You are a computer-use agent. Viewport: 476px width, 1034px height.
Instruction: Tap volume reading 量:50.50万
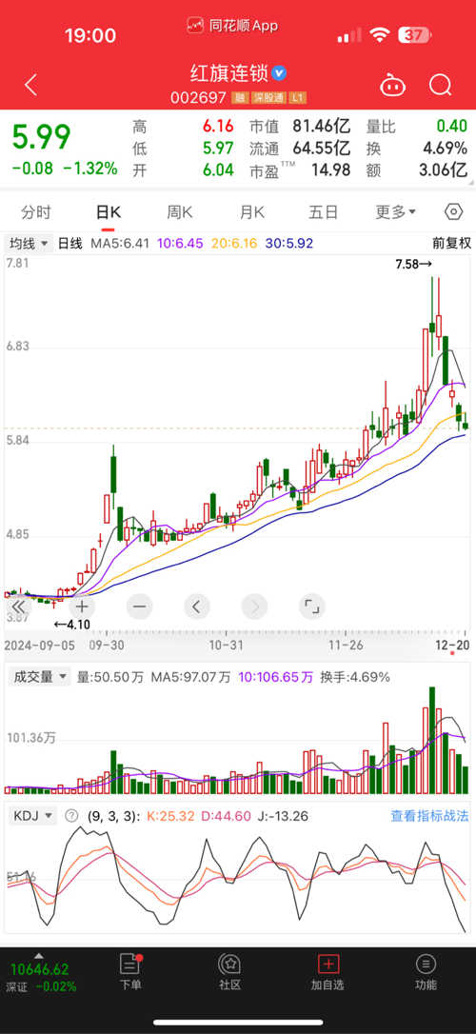[x=110, y=677]
